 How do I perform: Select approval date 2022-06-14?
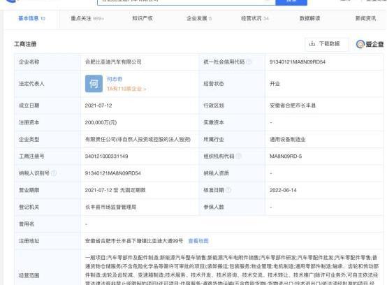pos(283,190)
